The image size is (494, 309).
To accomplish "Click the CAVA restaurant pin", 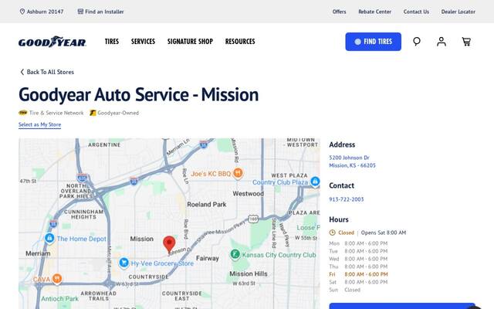I will click(56, 279).
